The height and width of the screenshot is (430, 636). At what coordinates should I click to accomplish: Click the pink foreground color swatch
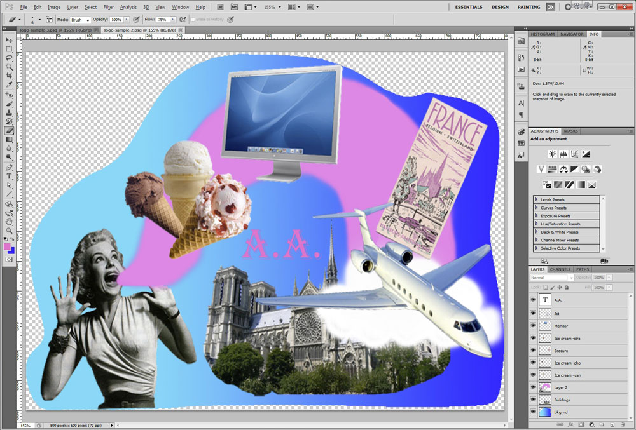8,246
